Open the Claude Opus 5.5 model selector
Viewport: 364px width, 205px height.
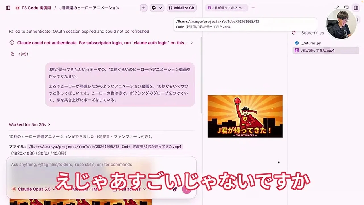point(33,189)
